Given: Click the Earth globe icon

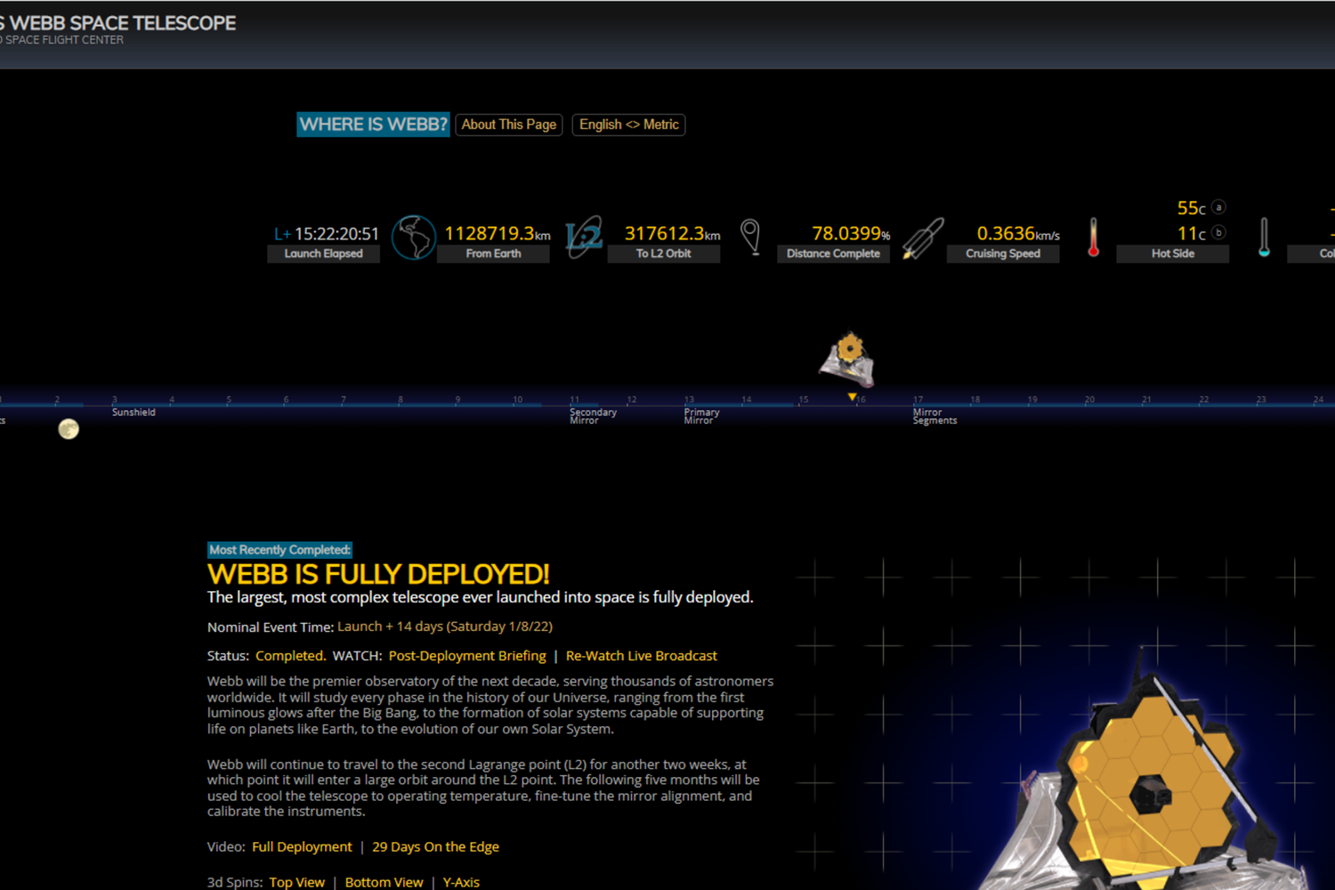Looking at the screenshot, I should (414, 238).
